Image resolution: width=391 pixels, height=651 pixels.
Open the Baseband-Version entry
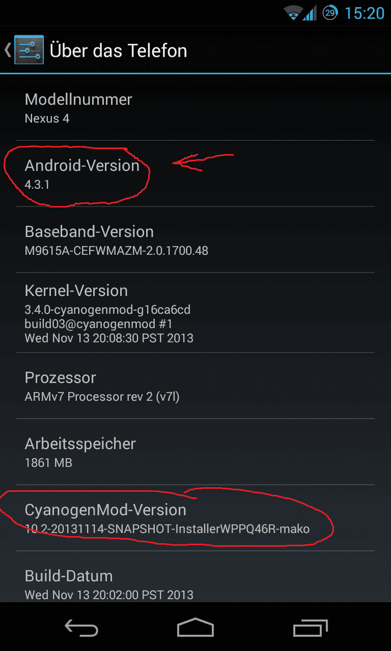(195, 239)
